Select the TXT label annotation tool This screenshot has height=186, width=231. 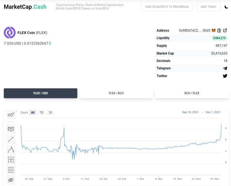[x=11, y=129]
